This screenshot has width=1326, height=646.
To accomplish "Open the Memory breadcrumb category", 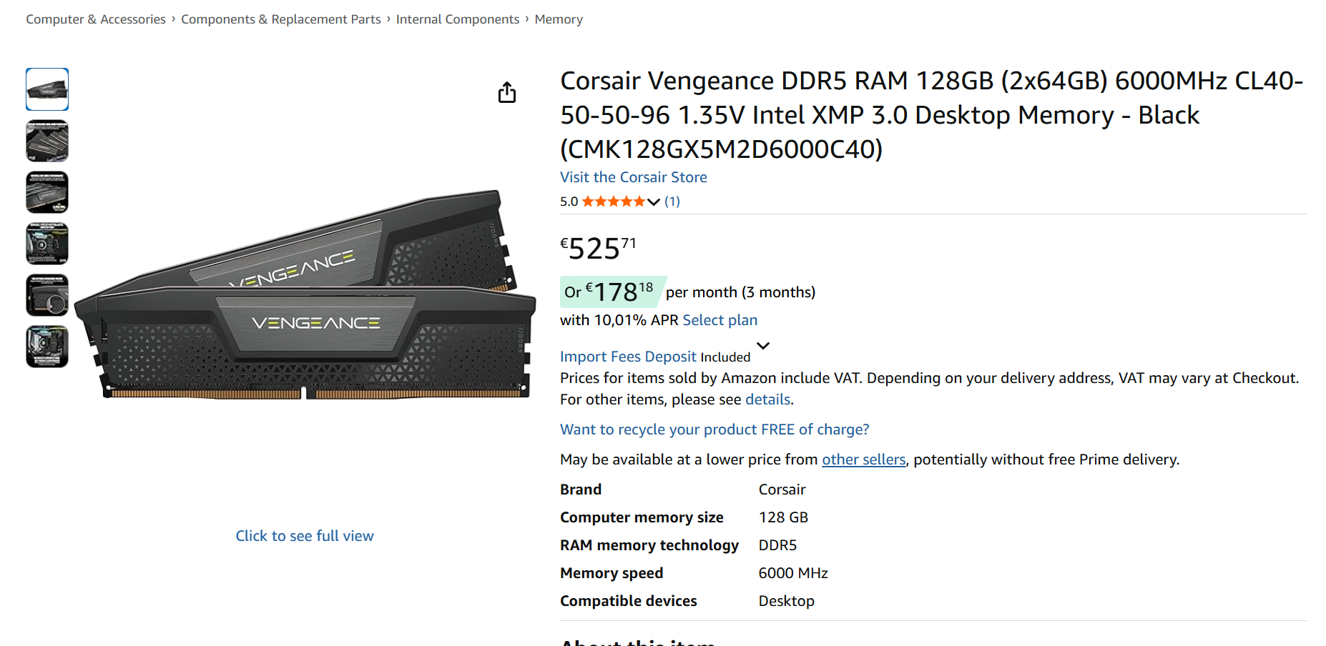I will (558, 19).
